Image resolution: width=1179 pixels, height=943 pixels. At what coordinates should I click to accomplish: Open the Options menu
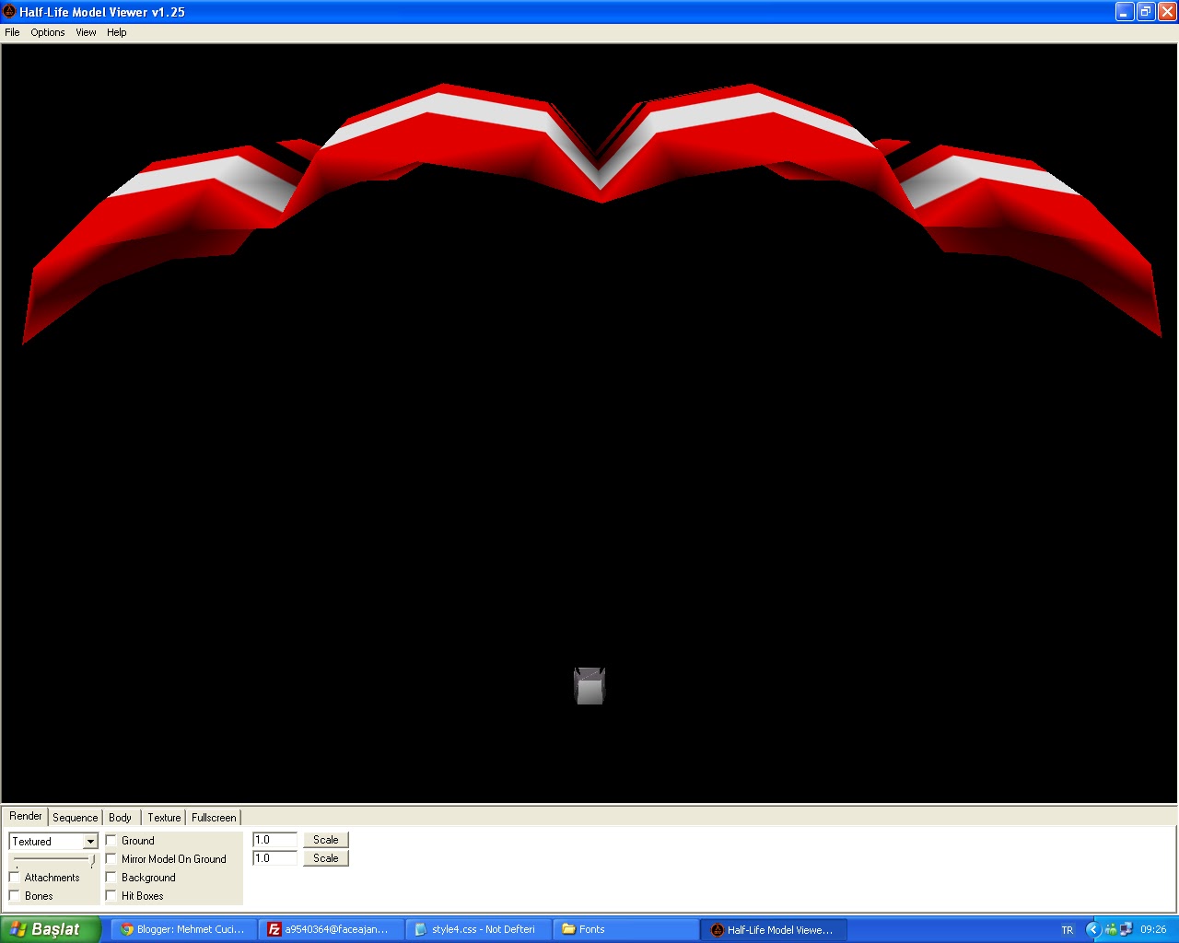pos(48,32)
